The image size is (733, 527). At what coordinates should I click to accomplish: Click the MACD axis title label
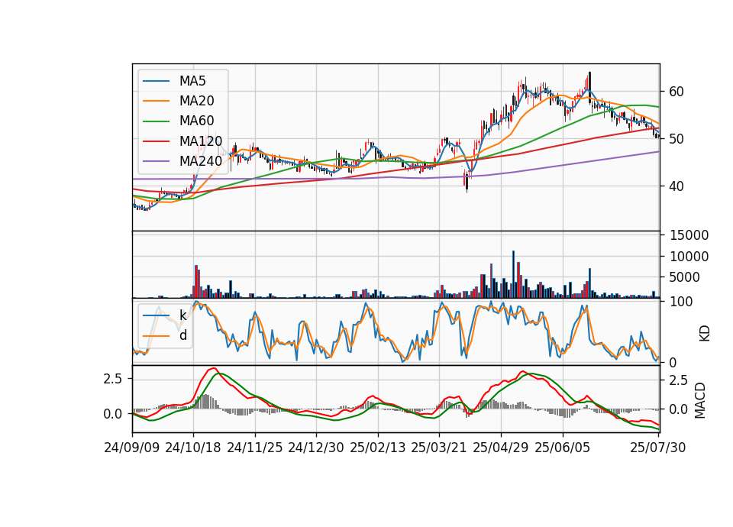click(700, 400)
